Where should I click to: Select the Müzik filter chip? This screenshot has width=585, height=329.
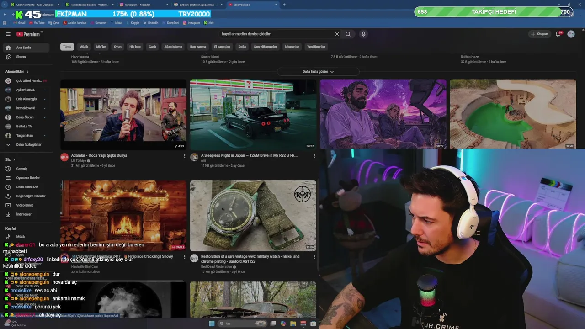(84, 47)
